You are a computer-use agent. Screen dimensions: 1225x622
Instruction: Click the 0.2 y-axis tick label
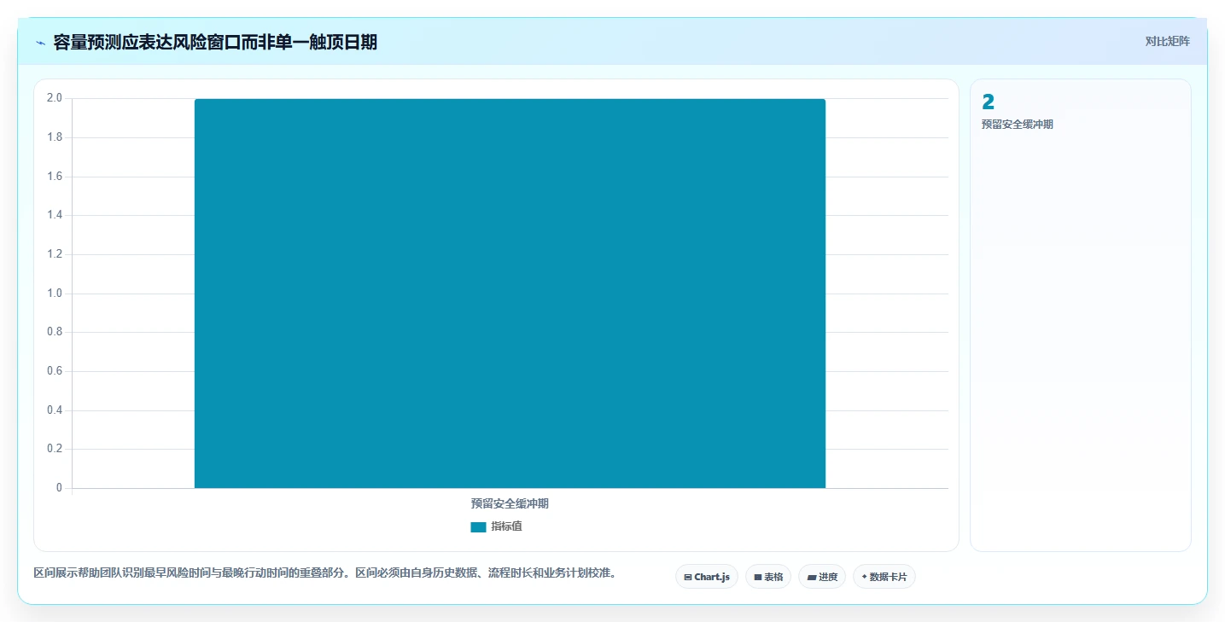coord(55,449)
